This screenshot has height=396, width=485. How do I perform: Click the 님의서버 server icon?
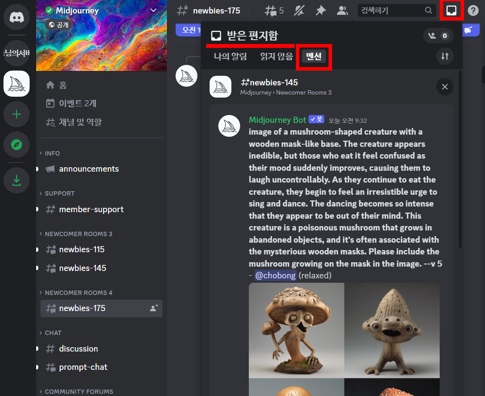click(17, 53)
